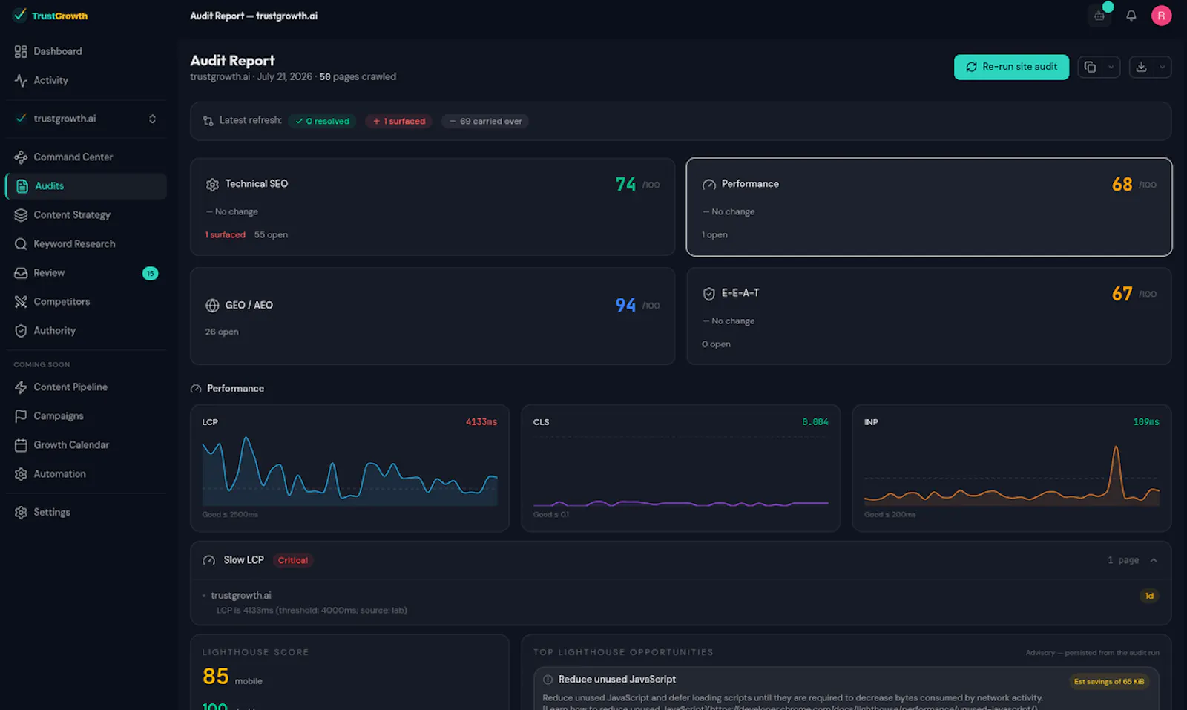Image resolution: width=1187 pixels, height=710 pixels.
Task: Click the Automation gear icon
Action: point(21,474)
